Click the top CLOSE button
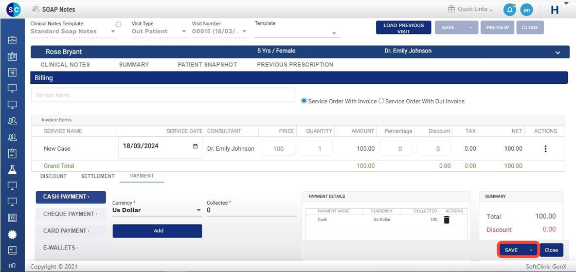576x272 pixels. 530,28
